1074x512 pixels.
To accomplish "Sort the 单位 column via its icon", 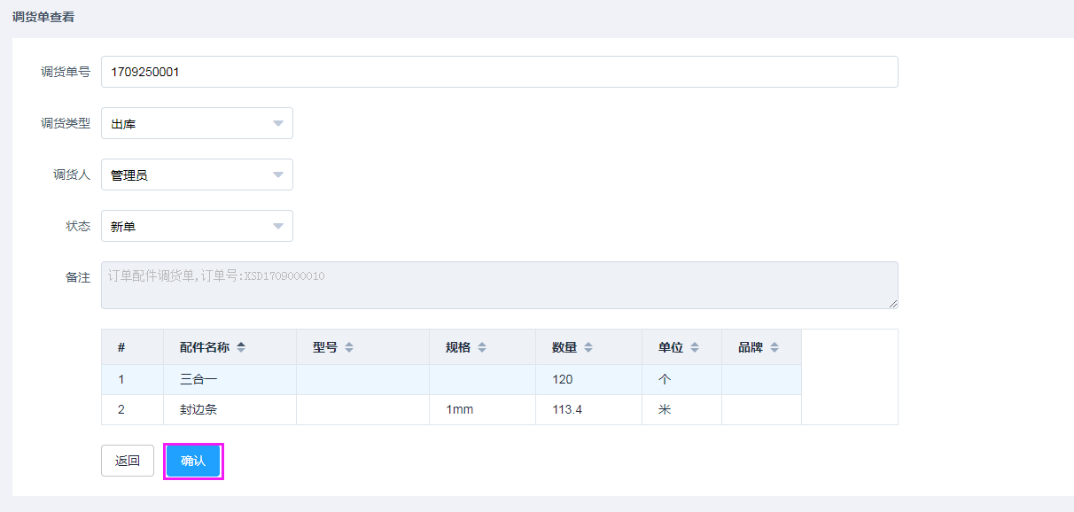I will coord(695,348).
